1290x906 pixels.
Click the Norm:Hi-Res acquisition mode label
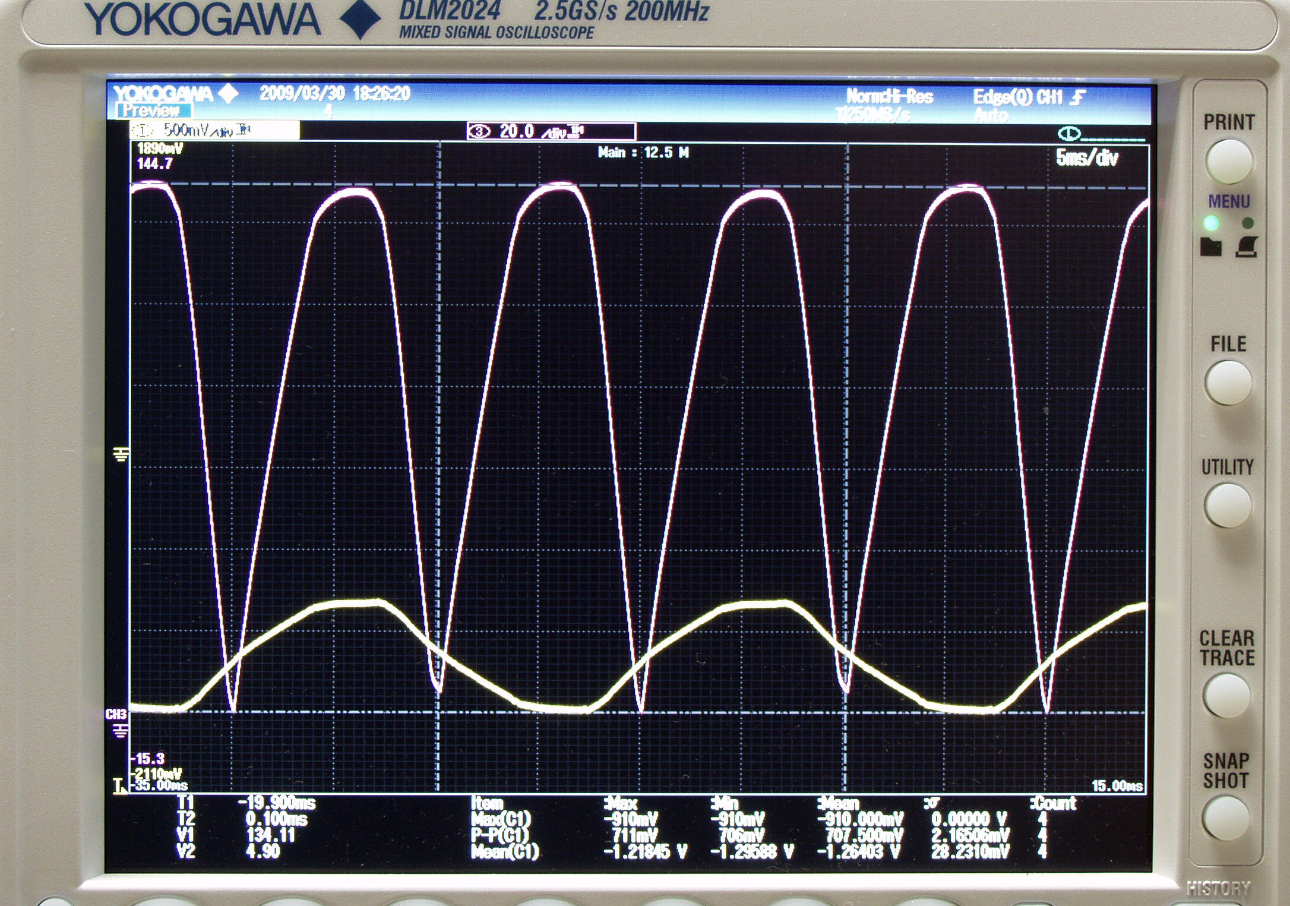pos(889,97)
